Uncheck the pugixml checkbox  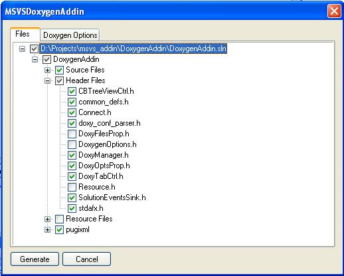point(59,229)
